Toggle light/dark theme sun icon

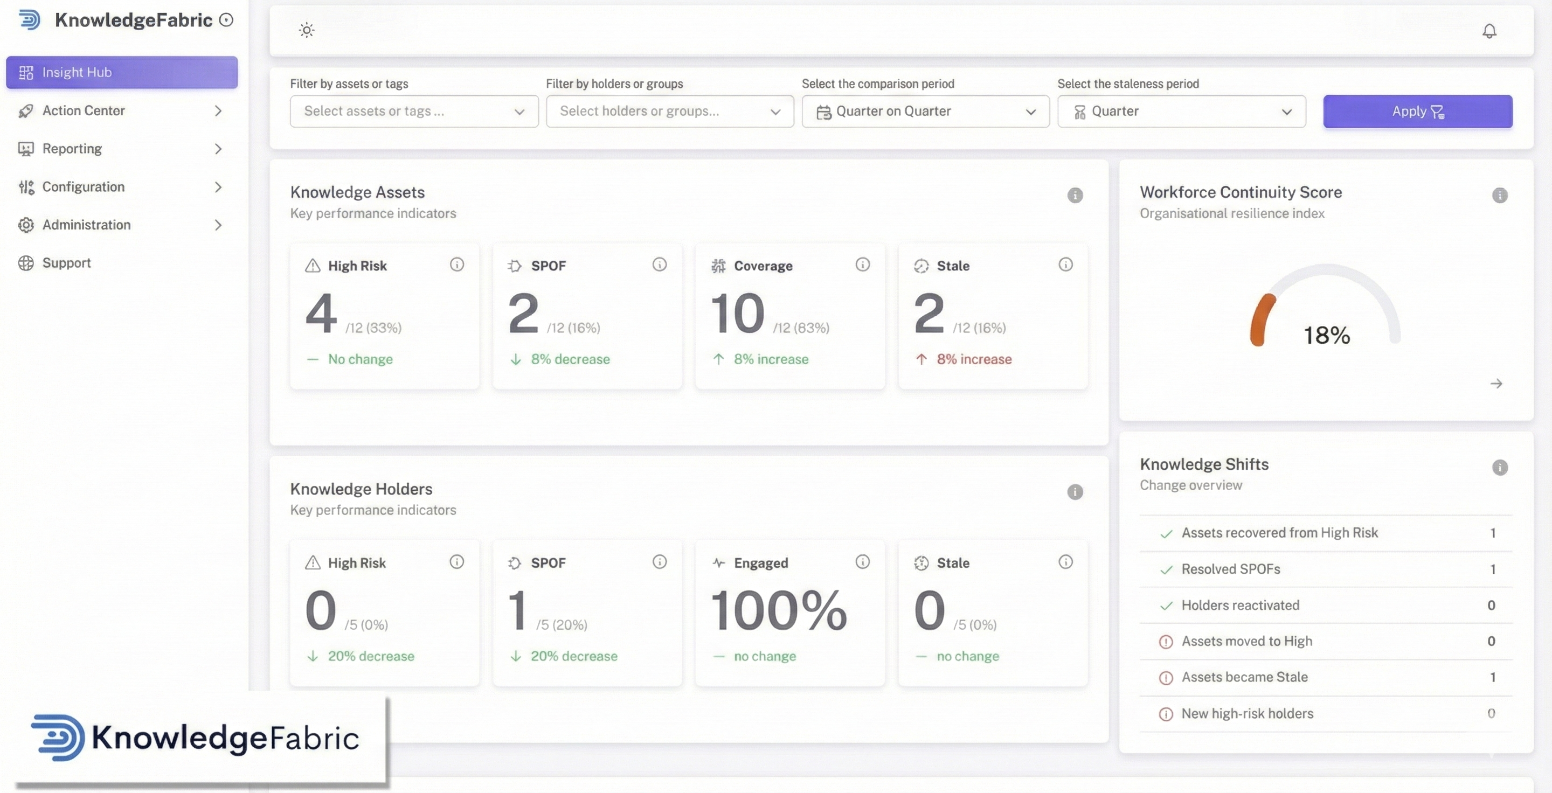[307, 30]
